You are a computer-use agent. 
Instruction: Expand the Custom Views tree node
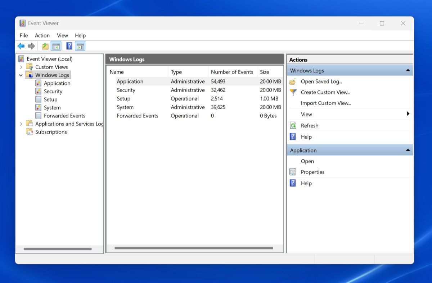pyautogui.click(x=21, y=67)
